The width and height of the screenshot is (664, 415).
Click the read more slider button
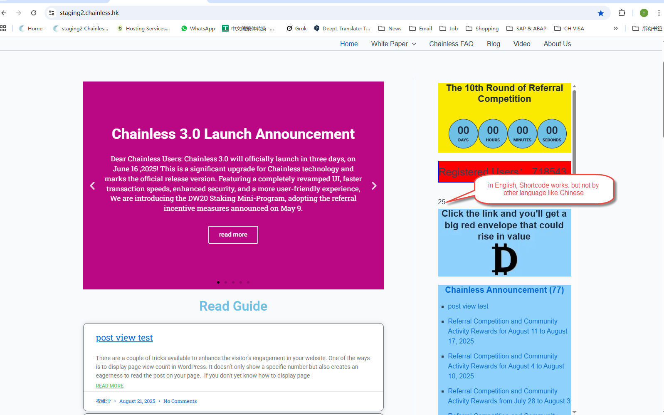click(x=233, y=235)
